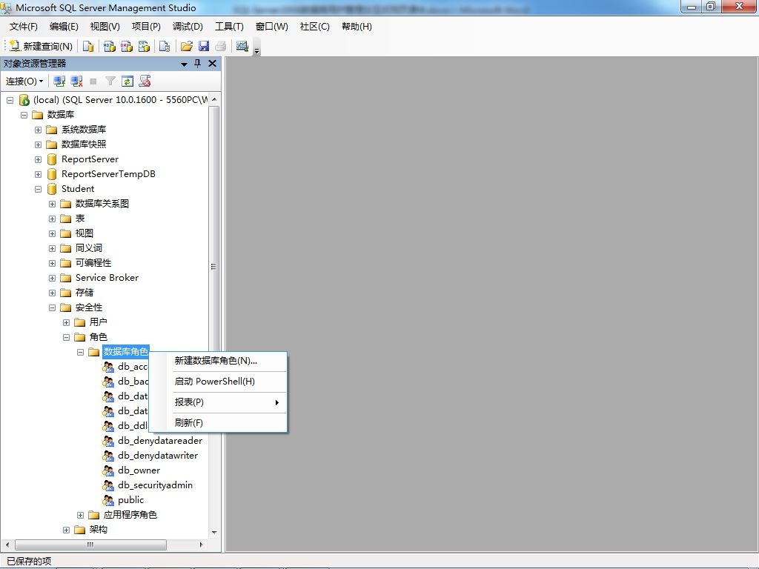Click the Disconnect server icon
Screen dimensions: 759x569
click(76, 81)
